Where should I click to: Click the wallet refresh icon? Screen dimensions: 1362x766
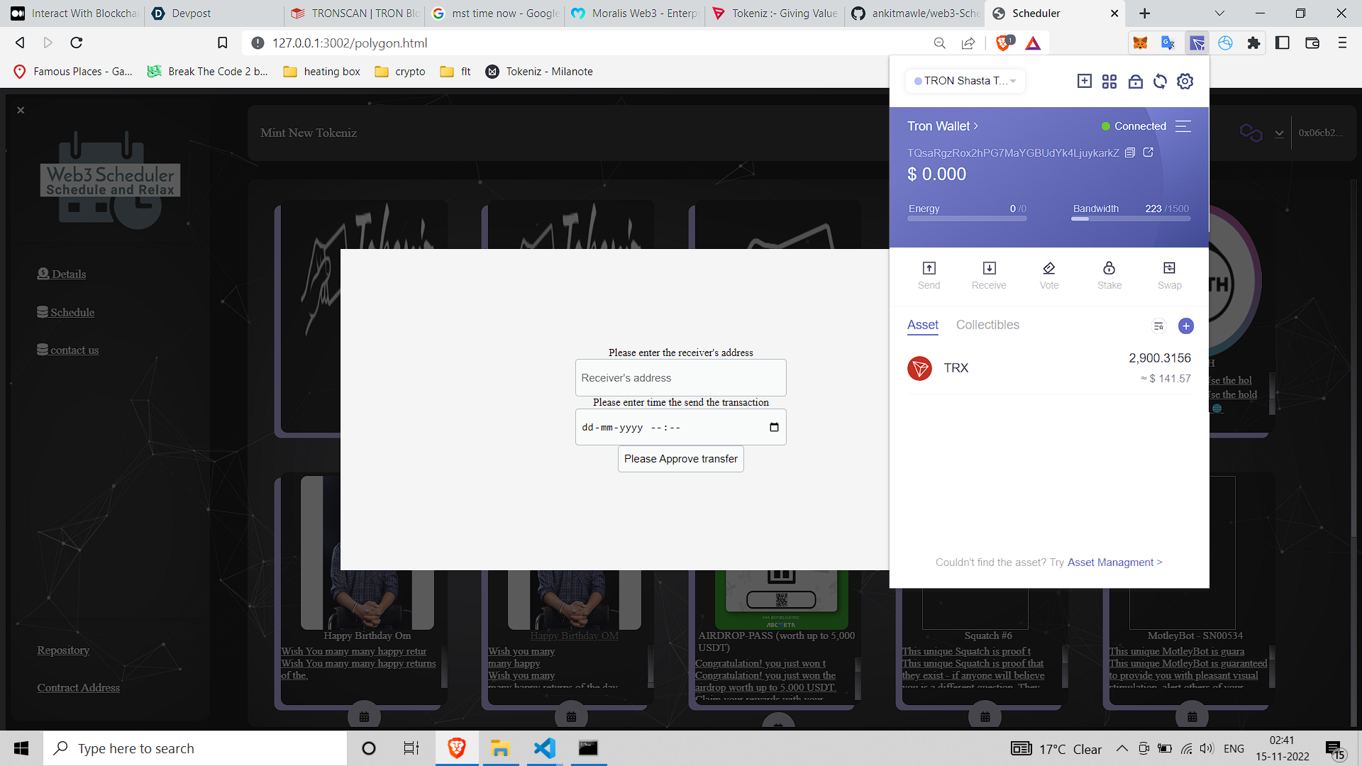click(1160, 82)
